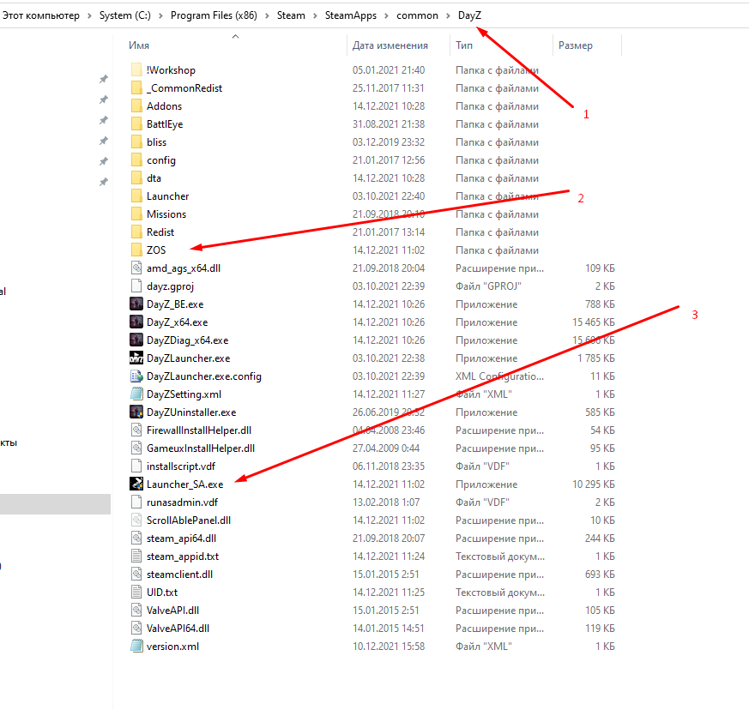749x710 pixels.
Task: Select dayz.gproj file name
Action: (170, 286)
